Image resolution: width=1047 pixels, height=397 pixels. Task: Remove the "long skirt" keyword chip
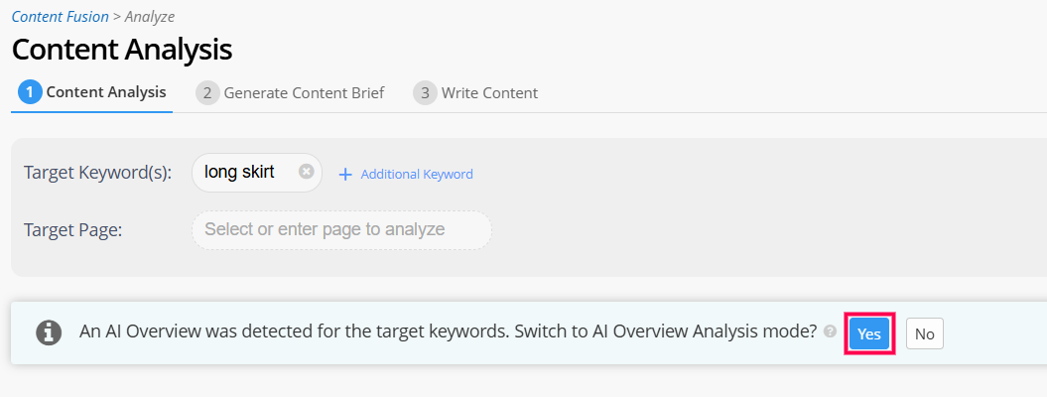307,172
